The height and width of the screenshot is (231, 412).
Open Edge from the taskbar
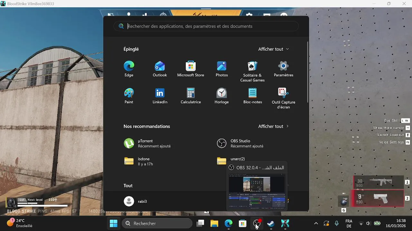[229, 223]
